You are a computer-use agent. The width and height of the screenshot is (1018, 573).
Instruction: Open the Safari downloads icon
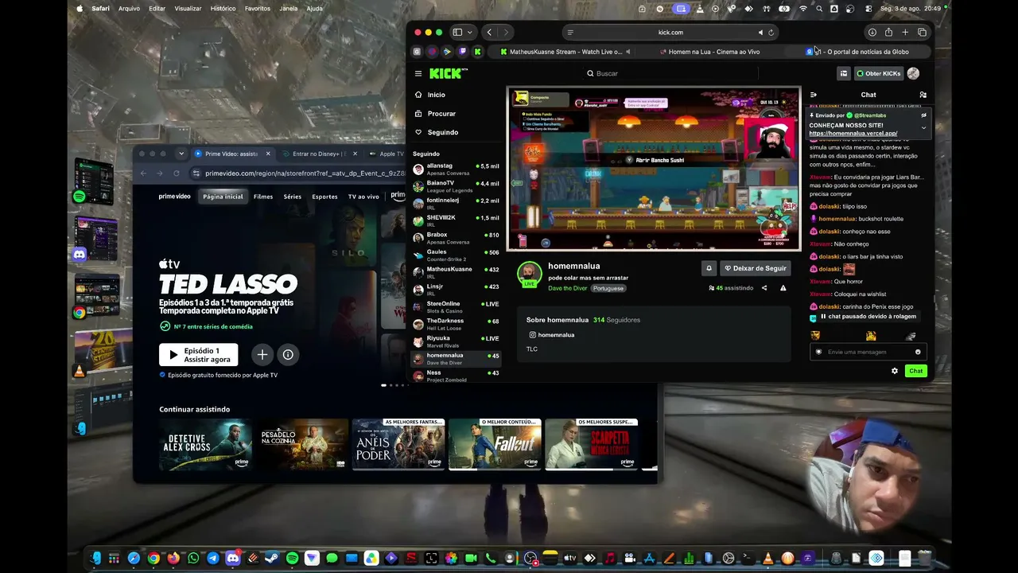(872, 33)
